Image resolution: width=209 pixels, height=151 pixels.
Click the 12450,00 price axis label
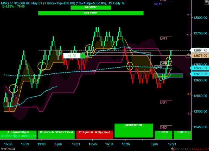tap(200, 127)
